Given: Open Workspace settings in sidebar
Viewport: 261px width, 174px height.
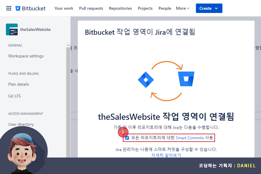Looking at the screenshot, I should [26, 56].
